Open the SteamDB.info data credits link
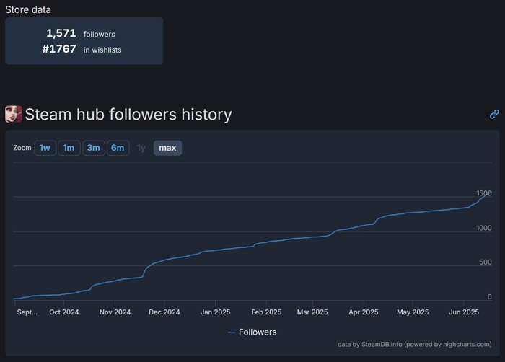Image resolution: width=505 pixels, height=362 pixels. pyautogui.click(x=414, y=344)
